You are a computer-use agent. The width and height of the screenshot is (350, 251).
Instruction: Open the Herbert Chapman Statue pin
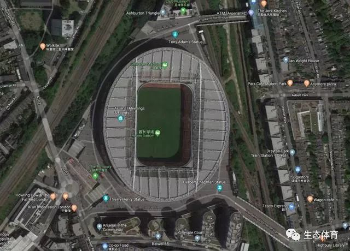[x=220, y=188]
